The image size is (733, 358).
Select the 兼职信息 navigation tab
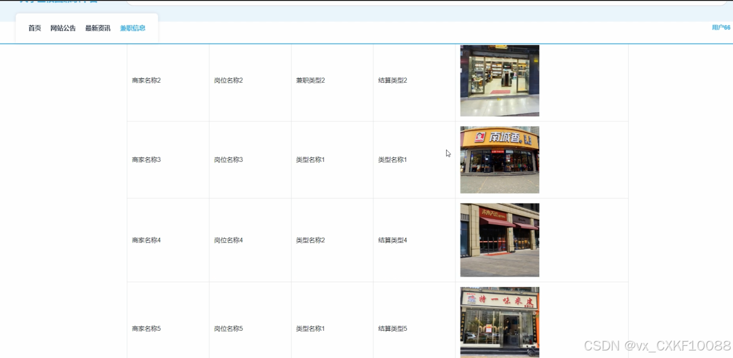(x=132, y=28)
